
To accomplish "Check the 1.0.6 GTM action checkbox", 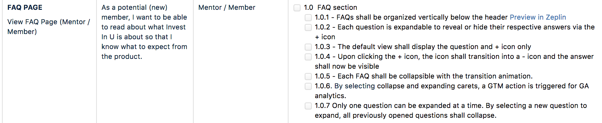I will 308,86.
